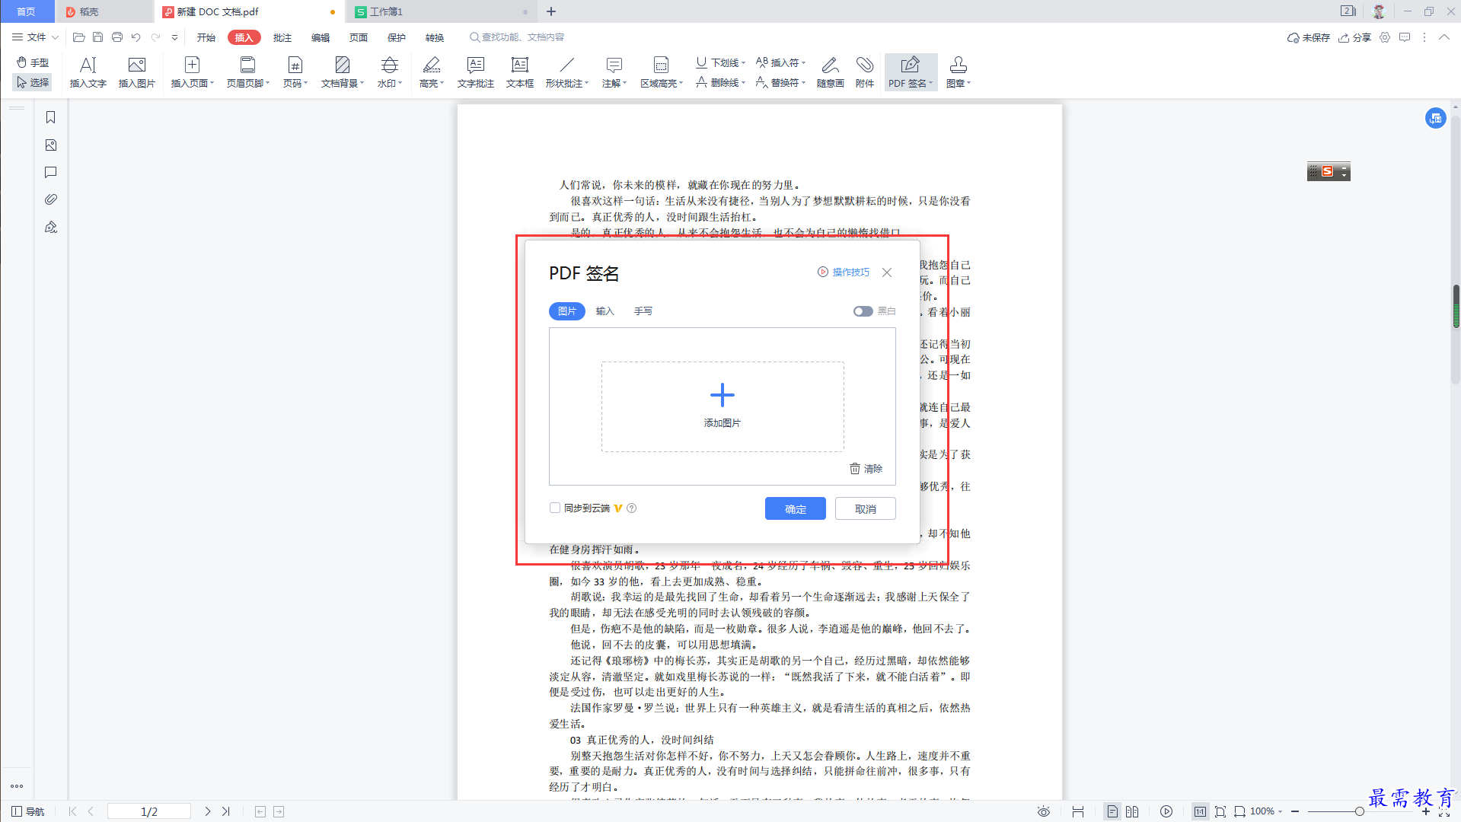Switch to two-page view icon

[1132, 811]
